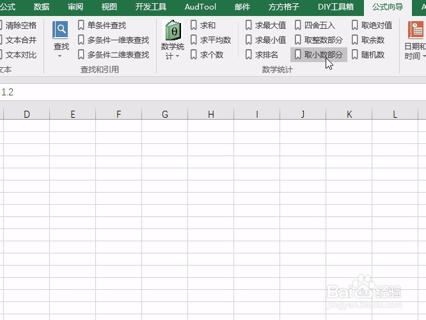
Task: Open the 邮件 ribbon tab
Action: 242,7
